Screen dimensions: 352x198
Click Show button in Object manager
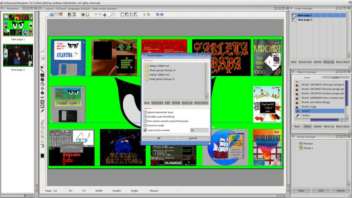pos(307,126)
